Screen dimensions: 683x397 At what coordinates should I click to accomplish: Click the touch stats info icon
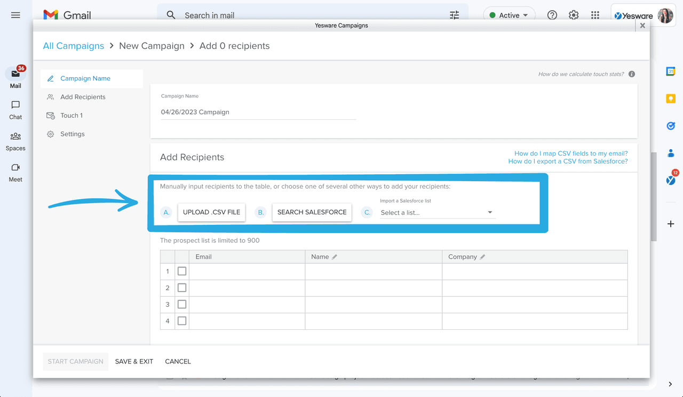pos(631,74)
